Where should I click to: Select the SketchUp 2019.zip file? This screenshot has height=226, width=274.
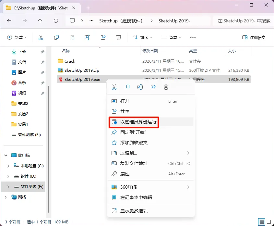tap(154, 70)
